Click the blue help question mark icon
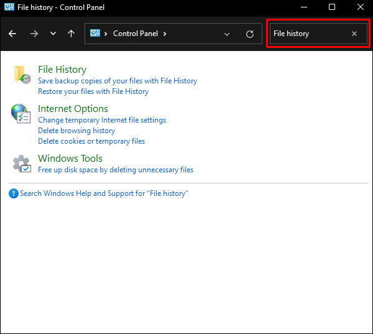 pyautogui.click(x=14, y=193)
